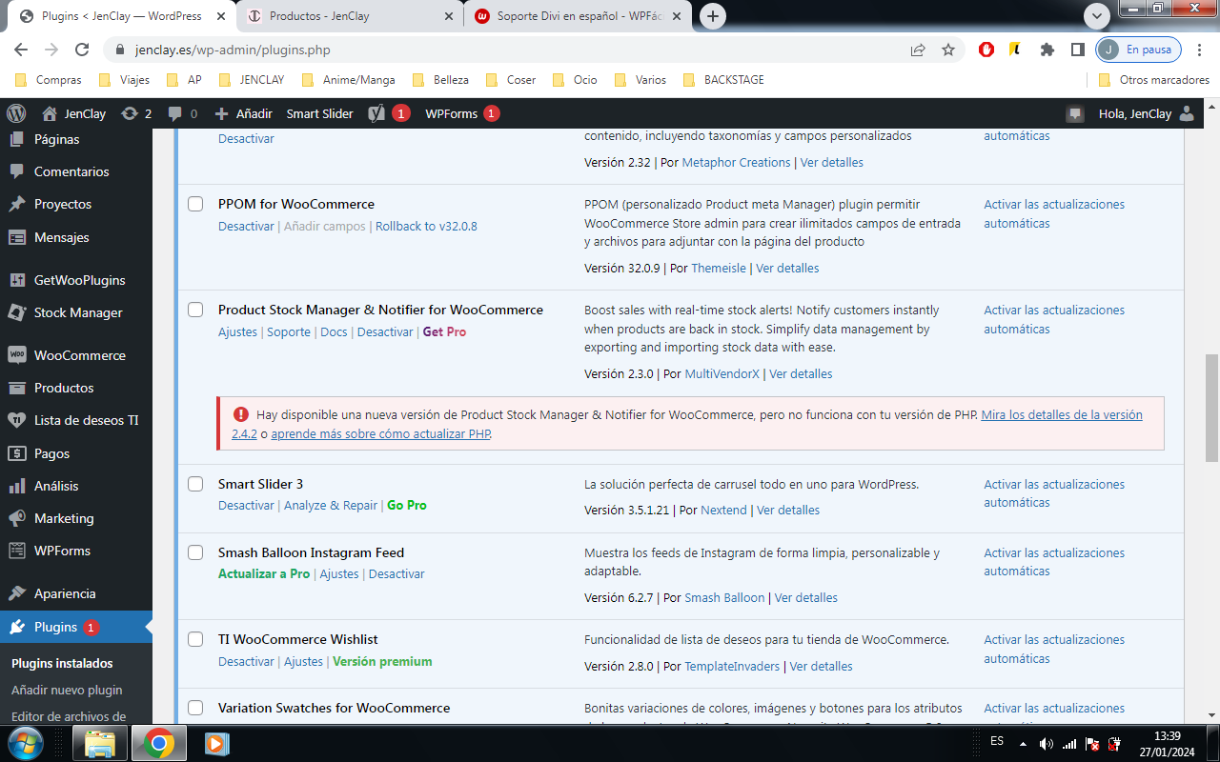Open the comments bubble in admin bar

175,113
